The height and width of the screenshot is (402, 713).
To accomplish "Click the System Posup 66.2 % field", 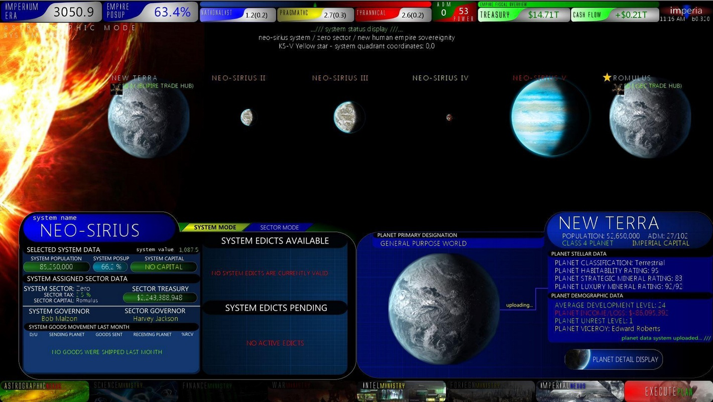I will [x=111, y=267].
